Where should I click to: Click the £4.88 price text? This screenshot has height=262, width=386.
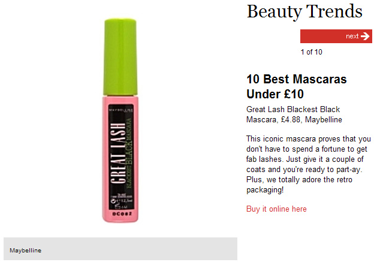click(x=291, y=120)
